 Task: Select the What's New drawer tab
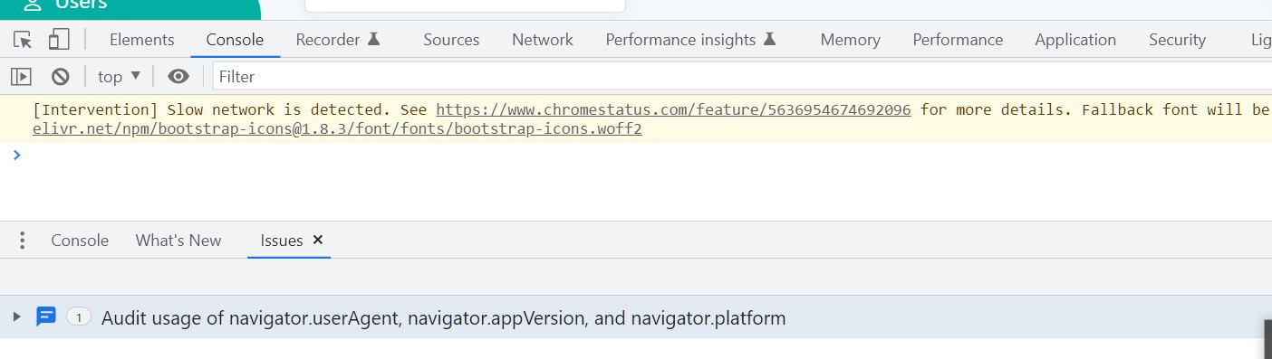pos(178,241)
